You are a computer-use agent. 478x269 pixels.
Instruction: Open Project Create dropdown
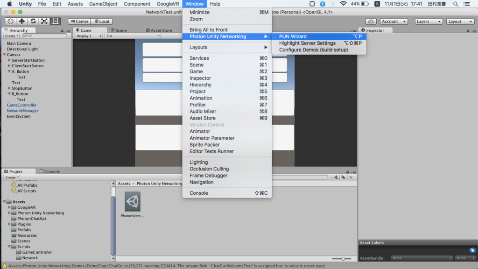12,177
